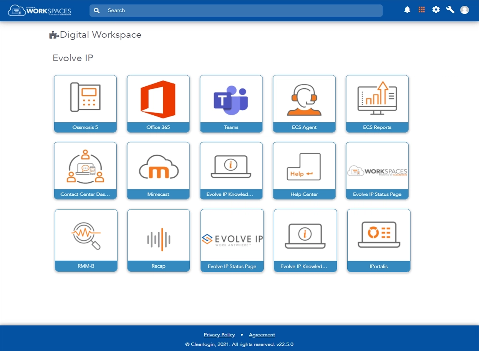Follow the Privacy Policy link
The image size is (479, 351).
(x=219, y=335)
